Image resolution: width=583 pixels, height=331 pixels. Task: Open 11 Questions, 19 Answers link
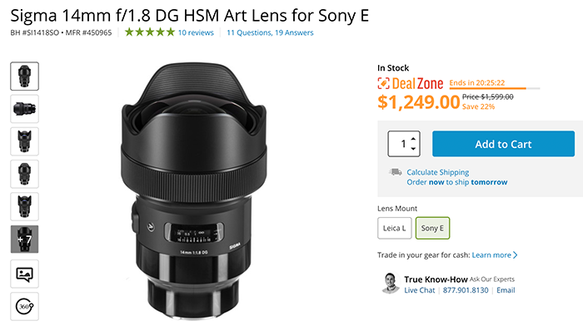pyautogui.click(x=271, y=32)
